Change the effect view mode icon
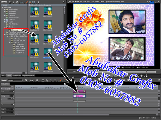This screenshot has height=120, width=161. [33, 2]
